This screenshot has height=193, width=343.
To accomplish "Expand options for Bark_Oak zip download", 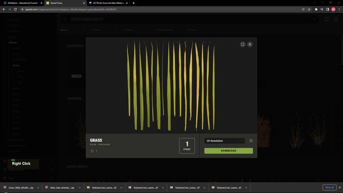I will 80,188.
